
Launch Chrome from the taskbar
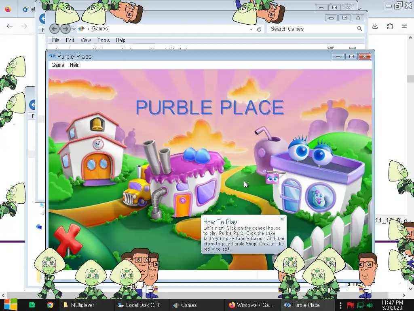point(50,305)
